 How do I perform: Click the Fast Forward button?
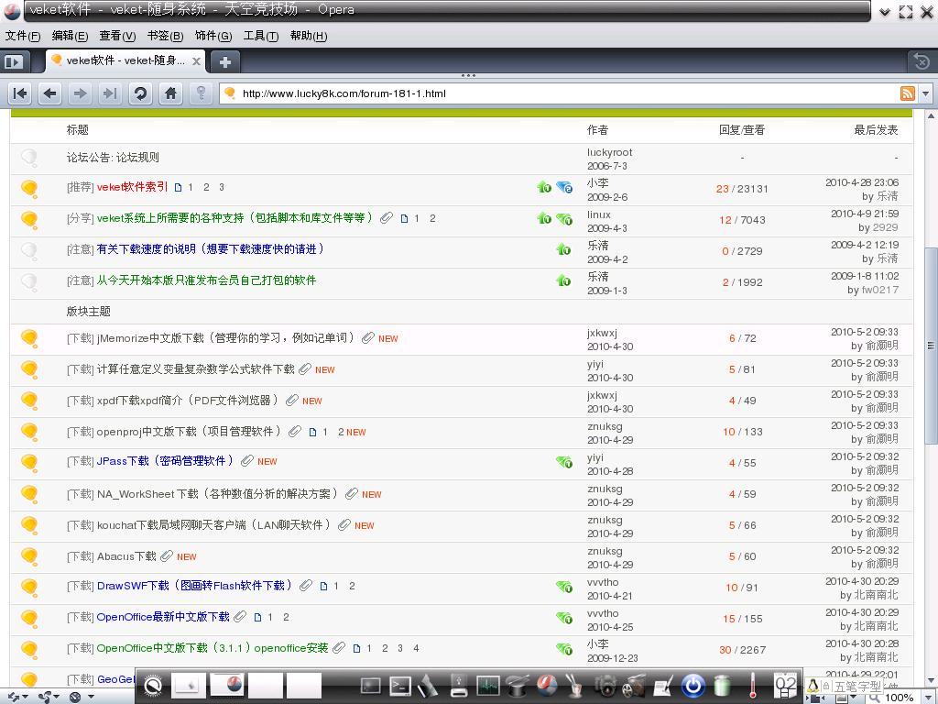(110, 93)
